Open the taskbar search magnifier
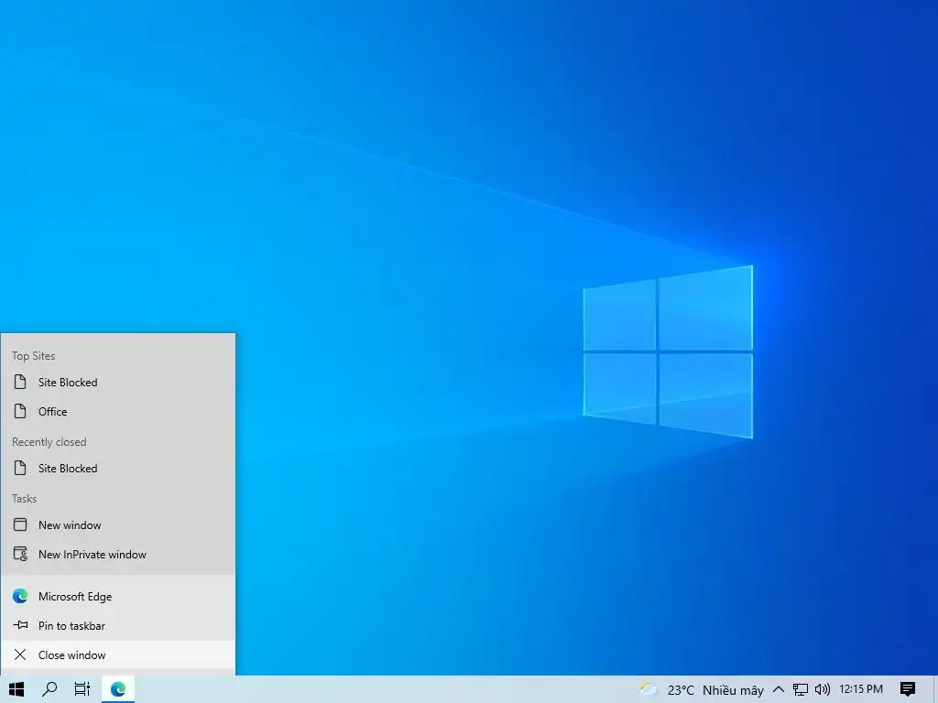This screenshot has width=938, height=703. point(49,689)
